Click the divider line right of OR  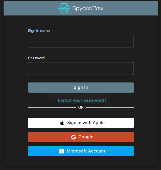[110, 108]
